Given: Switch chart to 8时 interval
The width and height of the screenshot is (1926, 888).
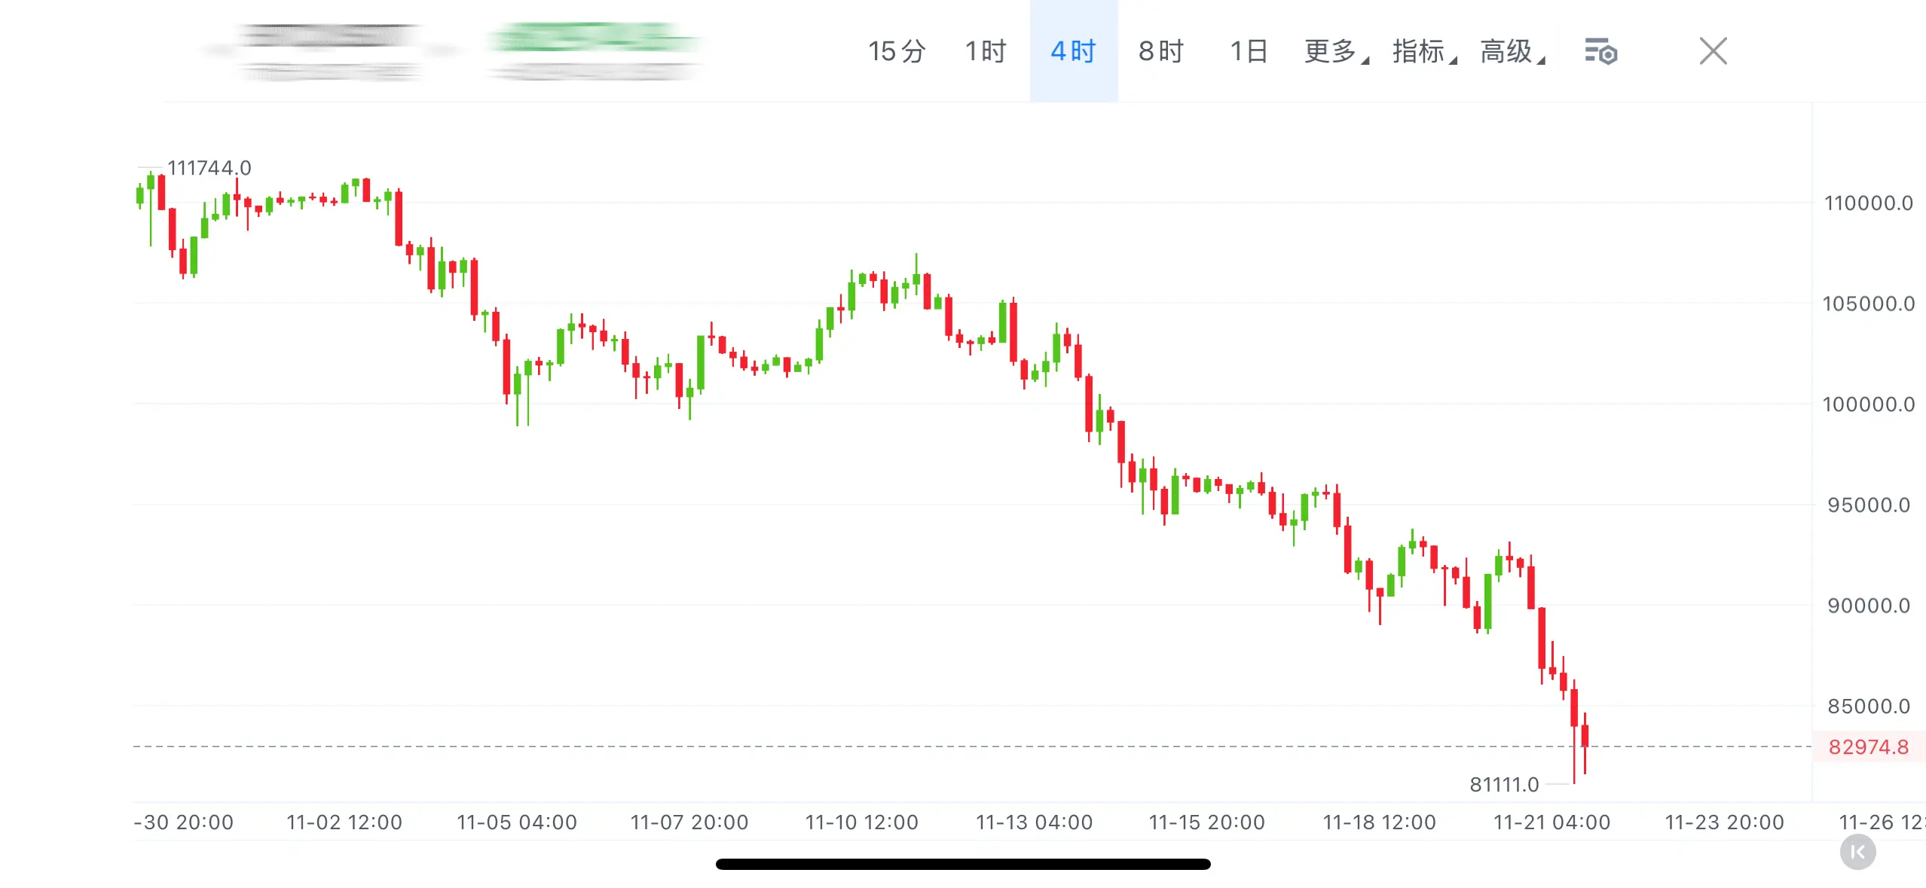Looking at the screenshot, I should pyautogui.click(x=1160, y=51).
